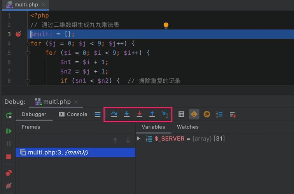Image resolution: width=294 pixels, height=194 pixels.
Task: Click line number 6 in the gutter
Action: coord(9,62)
